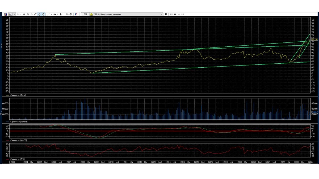Expand the line tool options arrow
Viewport: 319px width, 179px height.
[51, 14]
